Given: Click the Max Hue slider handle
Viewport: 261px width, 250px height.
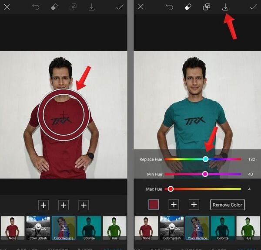Looking at the screenshot, I should point(171,189).
